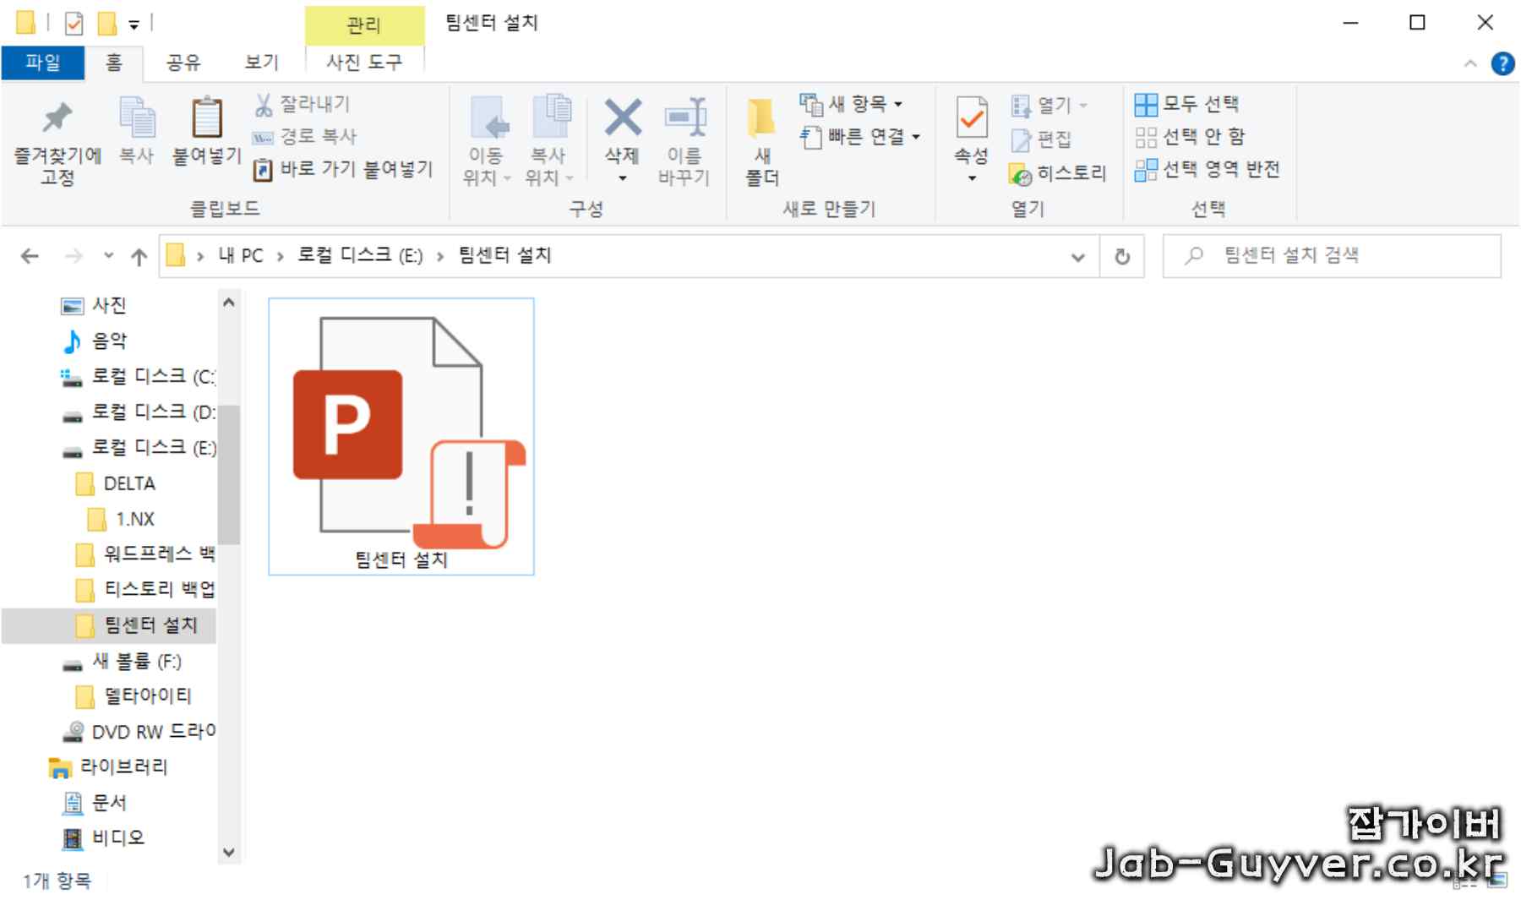Open the 삭제 dropdown arrow
Viewport: 1521px width, 900px height.
pyautogui.click(x=623, y=178)
